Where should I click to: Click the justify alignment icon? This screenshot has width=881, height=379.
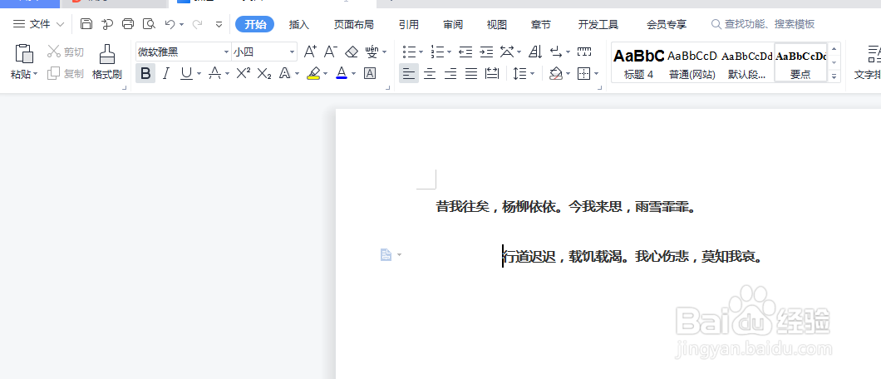pyautogui.click(x=471, y=73)
